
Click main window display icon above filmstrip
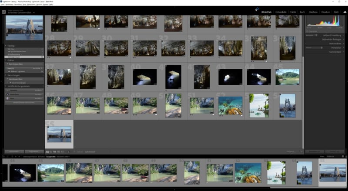[x=3, y=157]
